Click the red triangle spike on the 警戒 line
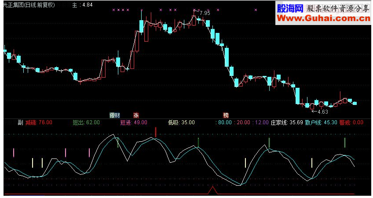The image size is (373, 198). (x=212, y=190)
